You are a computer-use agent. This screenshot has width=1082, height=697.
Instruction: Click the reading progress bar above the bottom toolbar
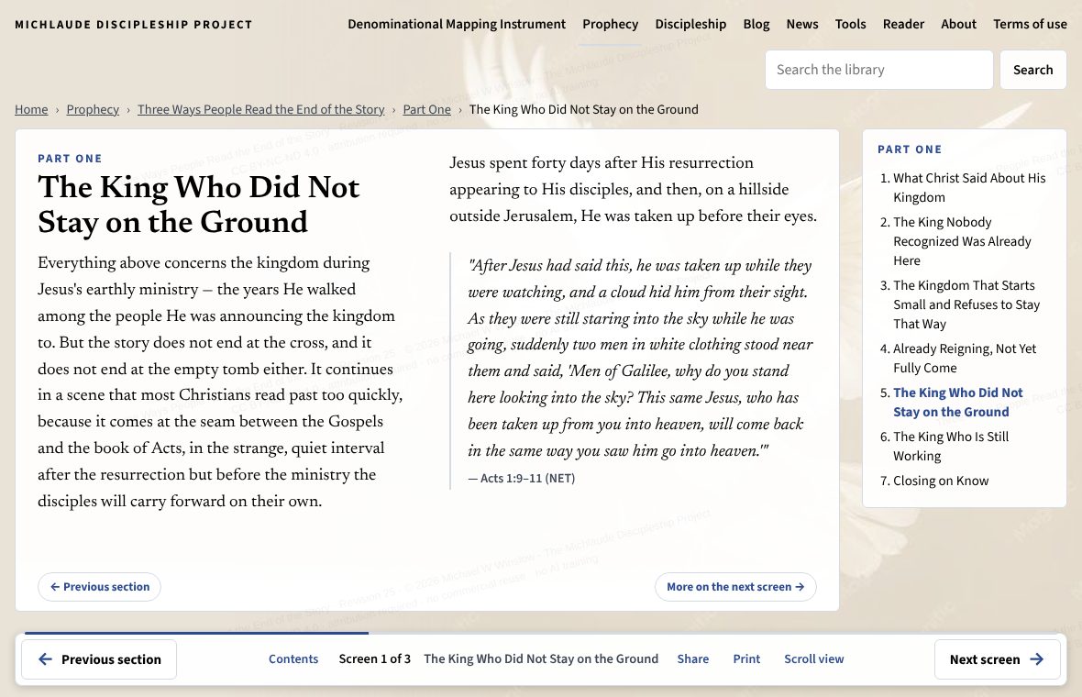(x=541, y=633)
